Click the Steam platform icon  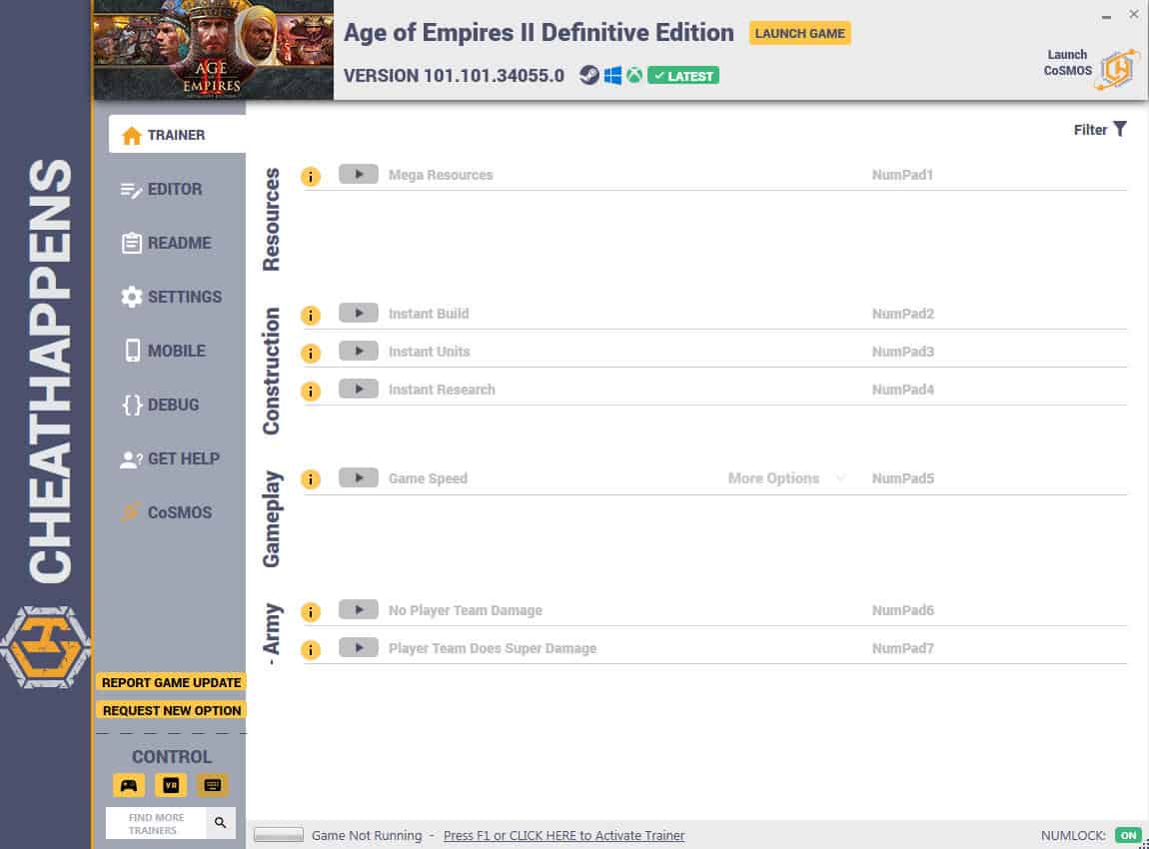pyautogui.click(x=589, y=76)
